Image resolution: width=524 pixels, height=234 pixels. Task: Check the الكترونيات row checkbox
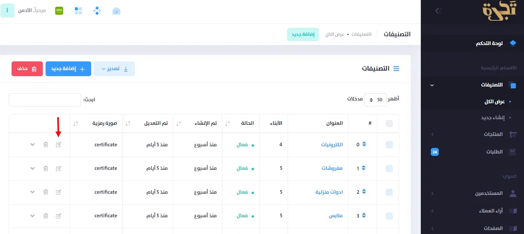tap(389, 145)
